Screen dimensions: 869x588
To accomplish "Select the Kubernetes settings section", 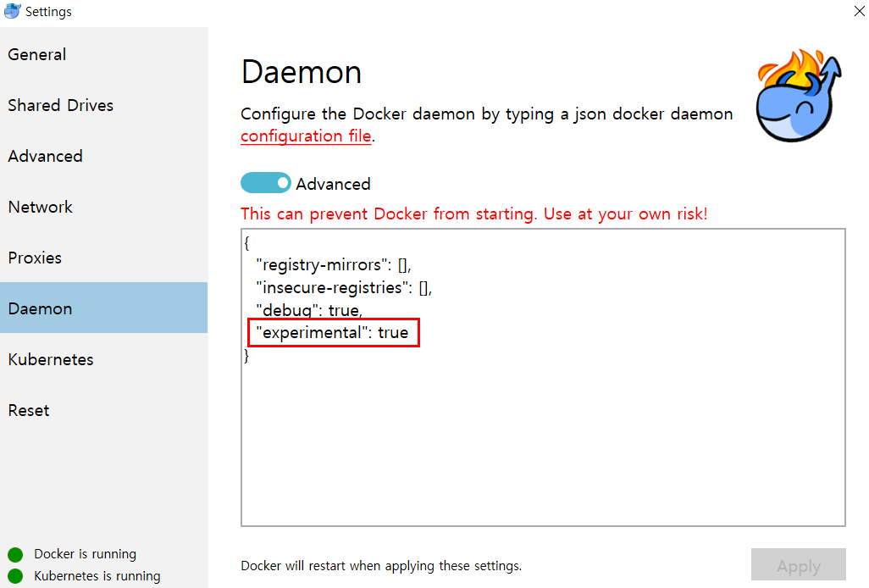I will [51, 359].
